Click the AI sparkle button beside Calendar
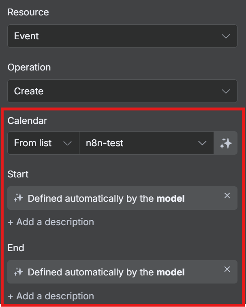Image resolution: width=246 pixels, height=307 pixels. (225, 143)
